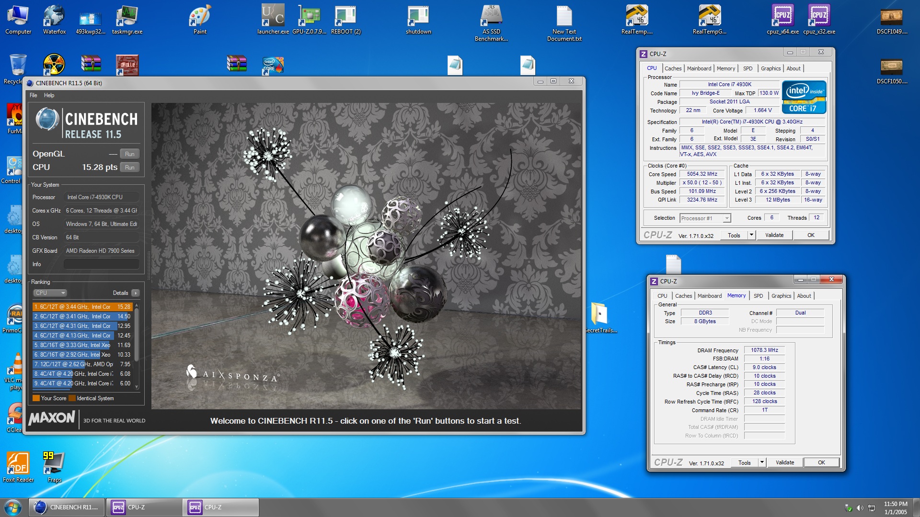The image size is (920, 517).
Task: Open Tools dropdown arrow in lower CPU-Z
Action: [x=762, y=462]
